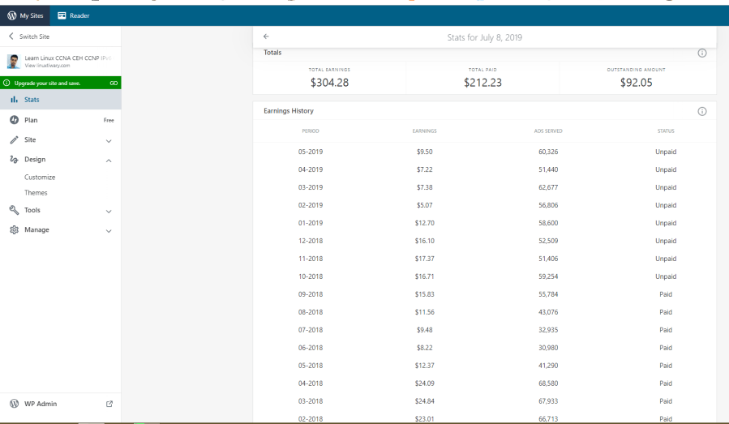Open WP Admin link

pos(41,404)
